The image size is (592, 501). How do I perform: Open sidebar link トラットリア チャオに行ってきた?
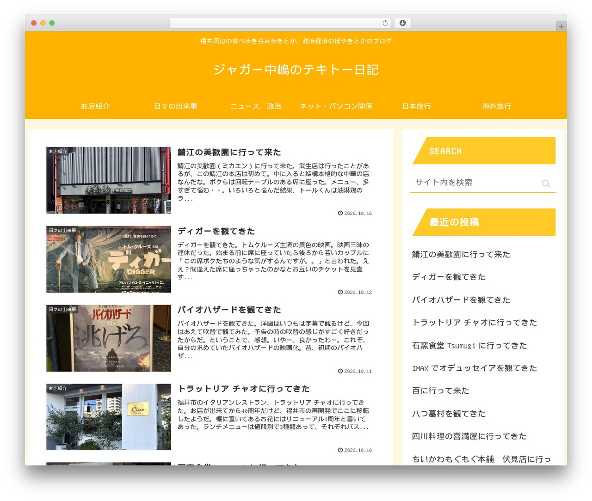tap(475, 323)
